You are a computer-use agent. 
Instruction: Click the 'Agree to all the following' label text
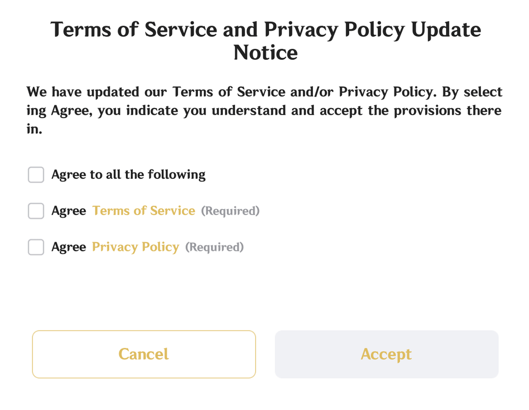coord(128,175)
